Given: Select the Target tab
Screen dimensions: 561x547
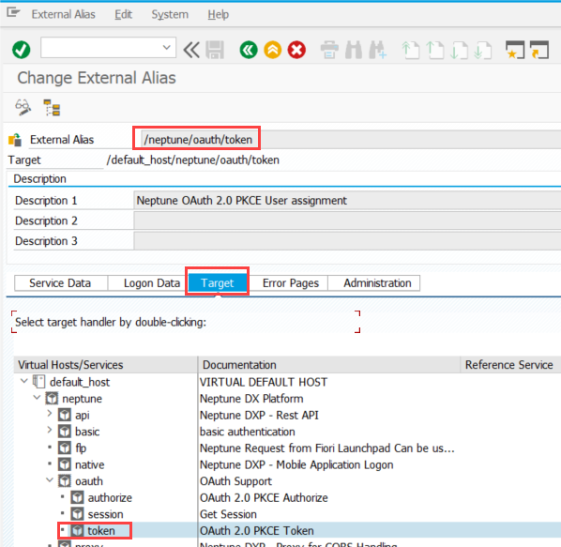Looking at the screenshot, I should click(217, 283).
